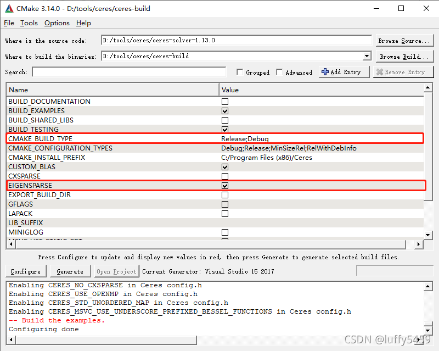This screenshot has height=351, width=439.
Task: Click the build binaries path field
Action: click(232, 56)
